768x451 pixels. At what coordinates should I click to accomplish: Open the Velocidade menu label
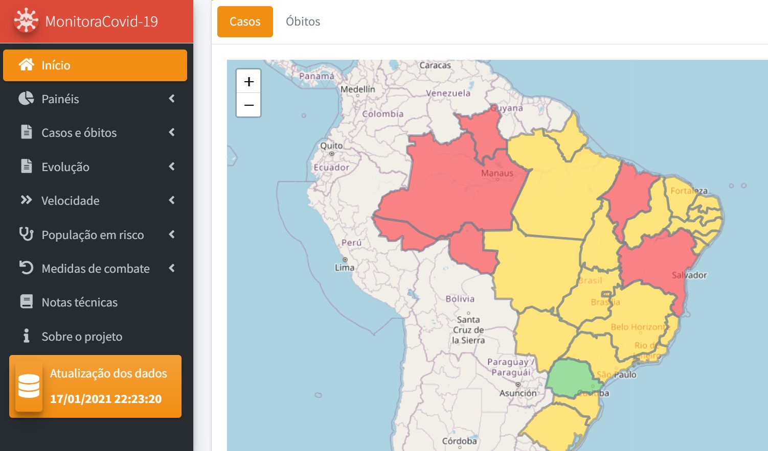click(71, 201)
